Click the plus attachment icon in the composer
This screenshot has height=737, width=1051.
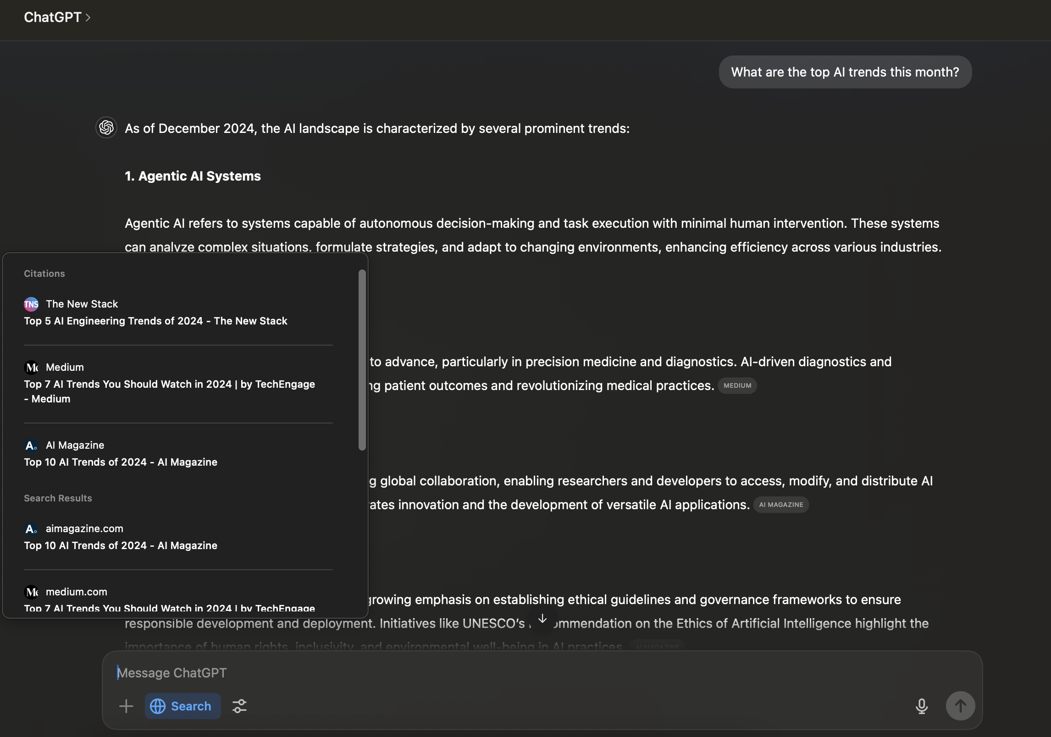tap(126, 706)
